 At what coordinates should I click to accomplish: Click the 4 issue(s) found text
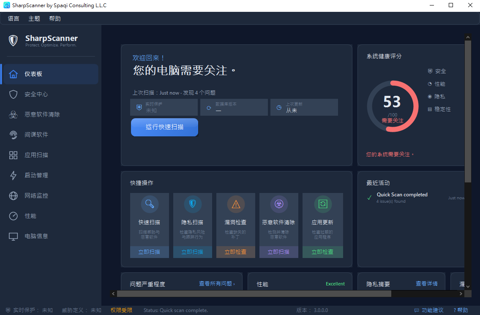point(391,201)
